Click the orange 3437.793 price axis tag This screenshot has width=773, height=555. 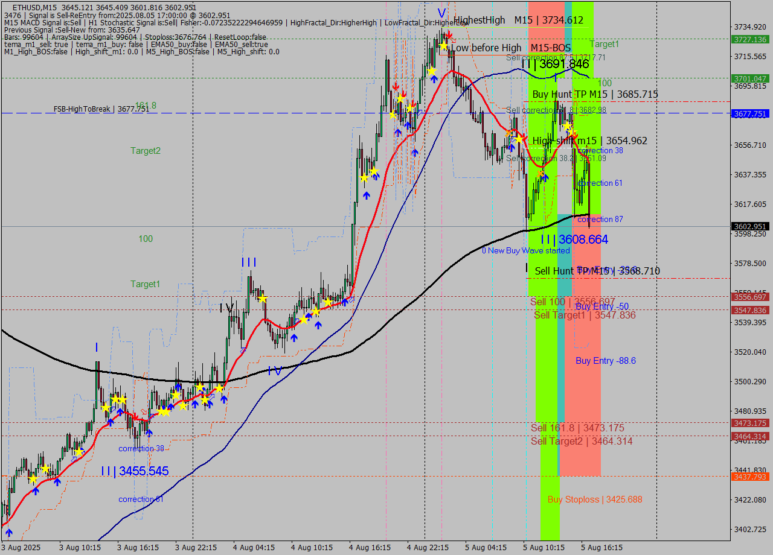pos(749,477)
